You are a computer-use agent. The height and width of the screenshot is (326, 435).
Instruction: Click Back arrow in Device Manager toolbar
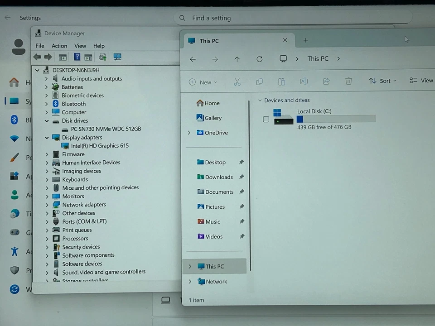tap(37, 57)
